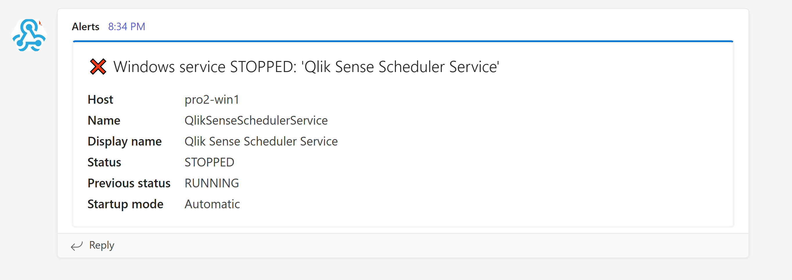Click the Name field label
Viewport: 792px width, 280px height.
coord(104,121)
